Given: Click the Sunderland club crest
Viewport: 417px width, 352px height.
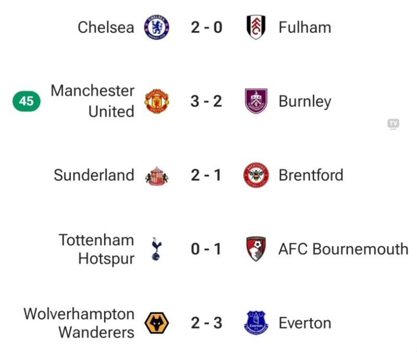Looking at the screenshot, I should (x=157, y=176).
